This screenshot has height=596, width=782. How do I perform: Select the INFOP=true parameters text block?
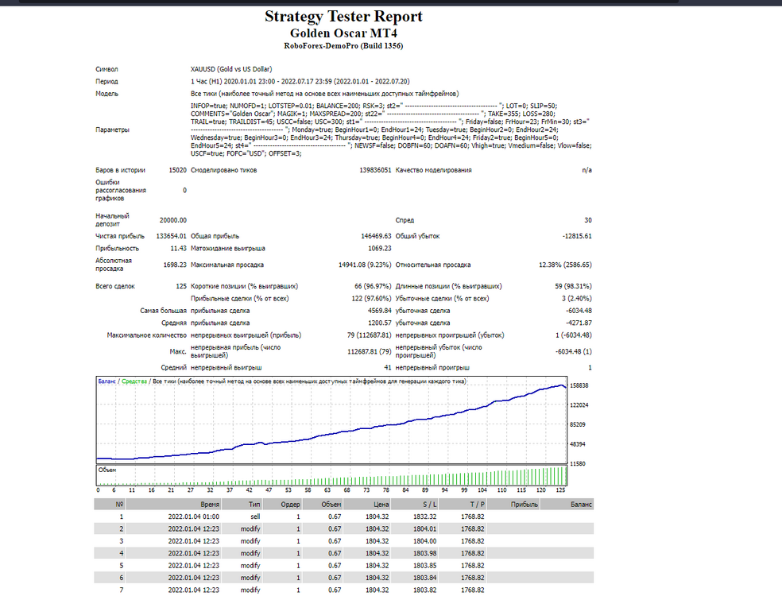(391, 130)
